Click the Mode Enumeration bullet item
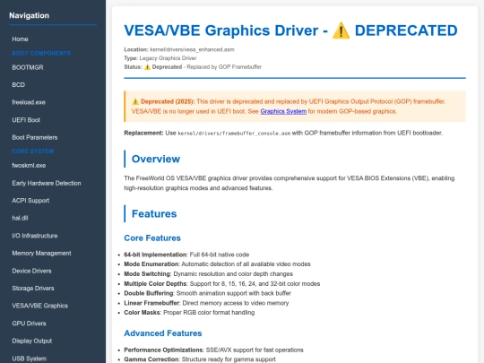This screenshot has width=484, height=363. (217, 264)
